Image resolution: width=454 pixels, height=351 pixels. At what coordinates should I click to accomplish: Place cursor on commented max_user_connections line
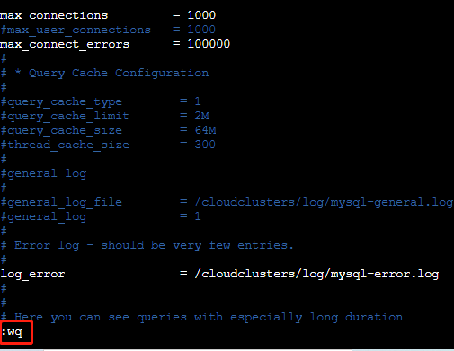pos(108,30)
